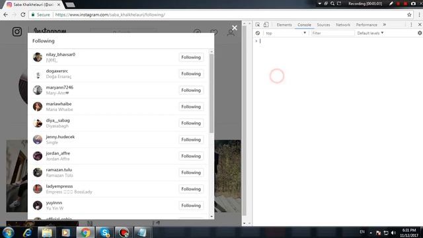Click Following button for ramazan.tulu
Viewport: 423px width, 238px height.
tap(191, 173)
